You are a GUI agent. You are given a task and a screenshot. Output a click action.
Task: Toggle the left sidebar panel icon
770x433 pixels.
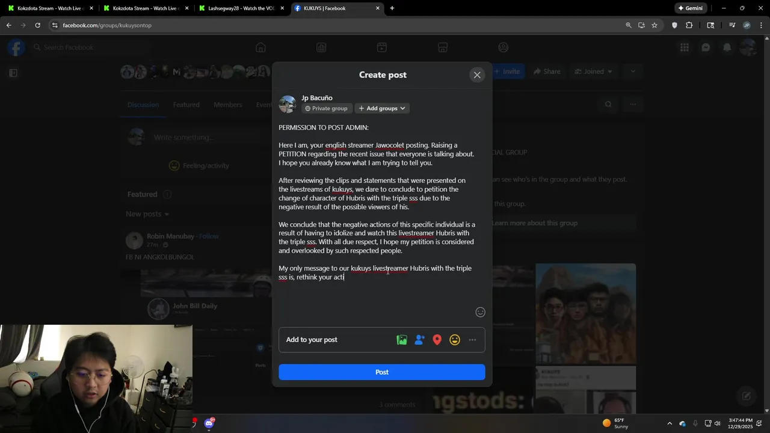point(13,73)
